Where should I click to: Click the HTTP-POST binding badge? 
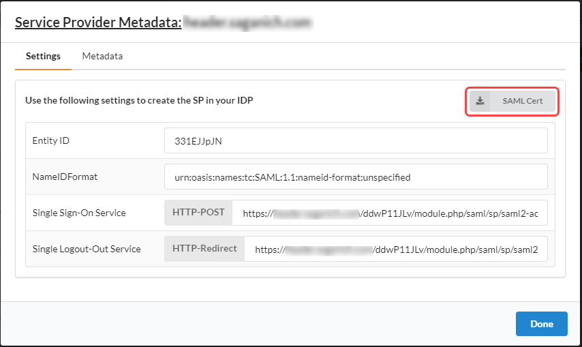tap(198, 213)
